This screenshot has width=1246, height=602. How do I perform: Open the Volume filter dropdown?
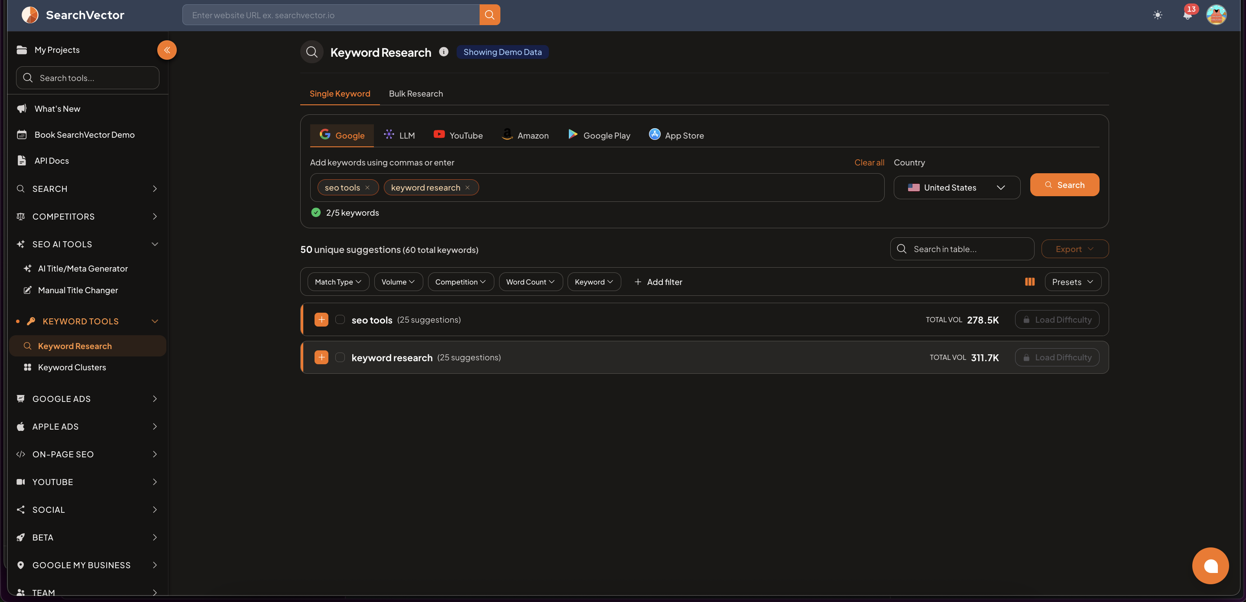coord(399,282)
